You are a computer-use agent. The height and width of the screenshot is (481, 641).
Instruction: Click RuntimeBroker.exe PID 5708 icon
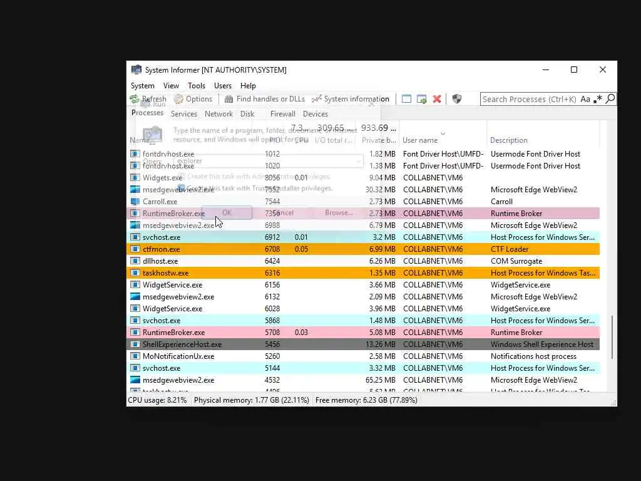click(135, 332)
